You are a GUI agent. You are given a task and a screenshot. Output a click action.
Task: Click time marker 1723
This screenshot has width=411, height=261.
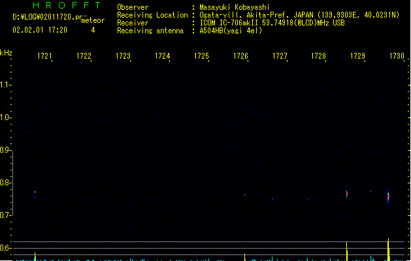click(123, 56)
